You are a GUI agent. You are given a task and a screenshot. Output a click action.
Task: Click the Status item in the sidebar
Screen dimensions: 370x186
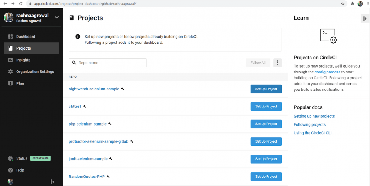click(x=22, y=158)
